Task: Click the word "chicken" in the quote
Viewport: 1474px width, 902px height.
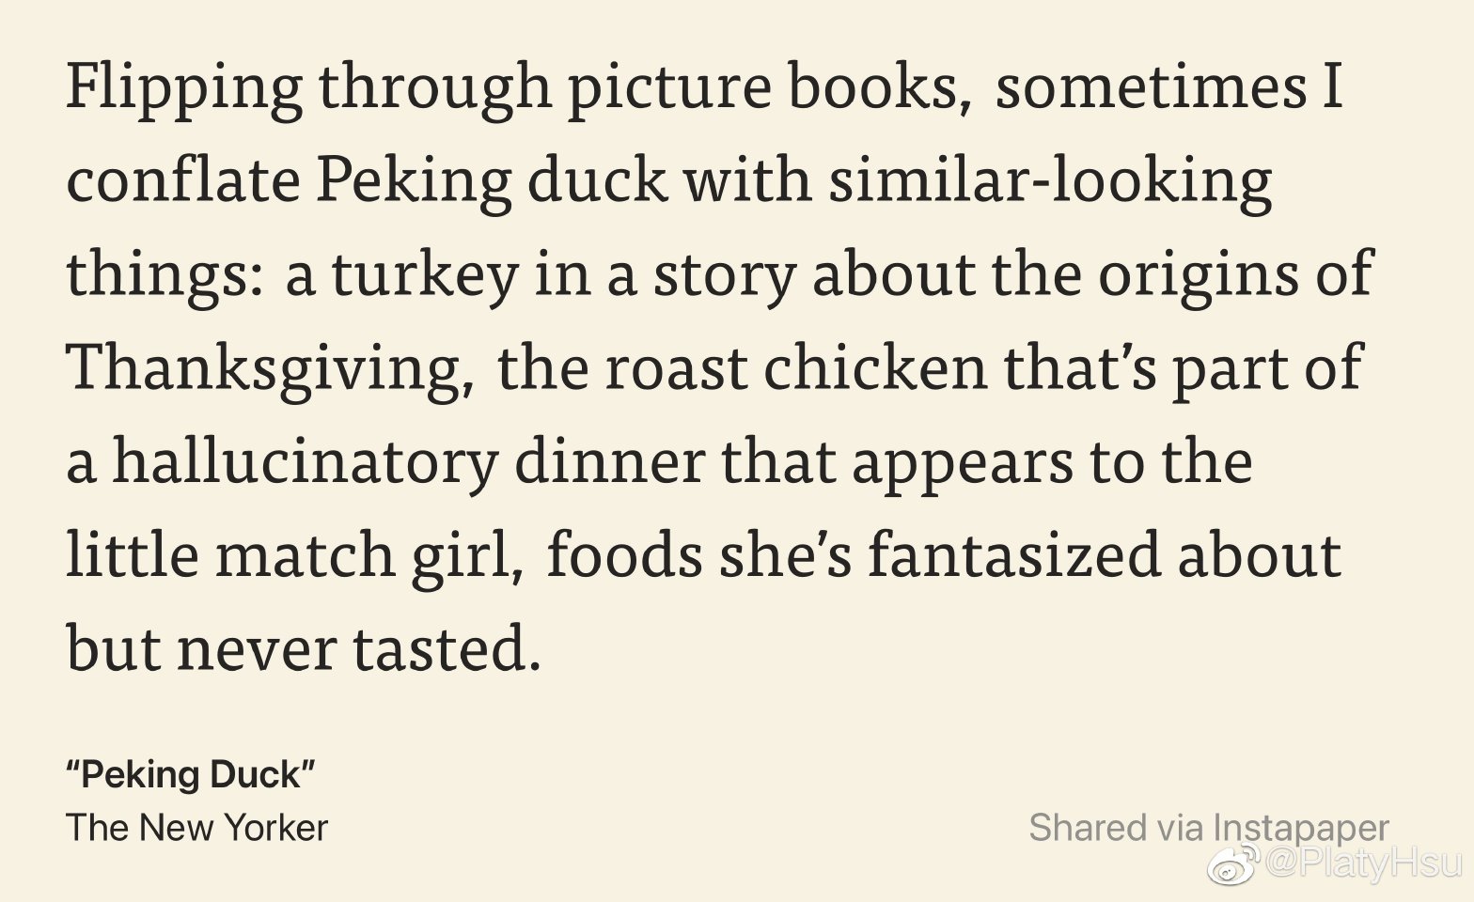Action: pos(874,367)
